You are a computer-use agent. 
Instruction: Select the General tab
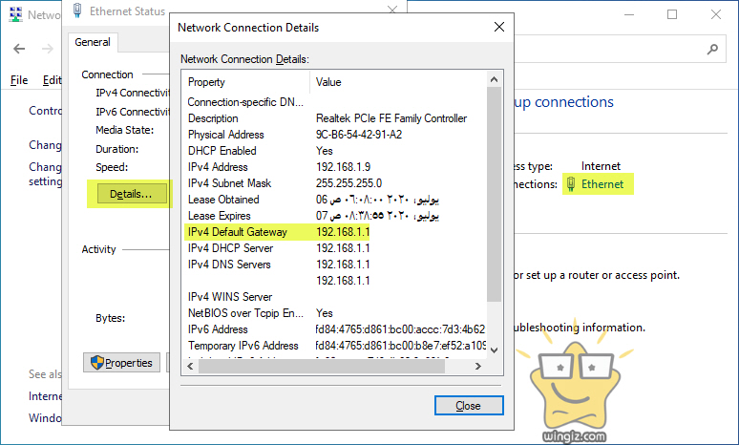point(93,42)
